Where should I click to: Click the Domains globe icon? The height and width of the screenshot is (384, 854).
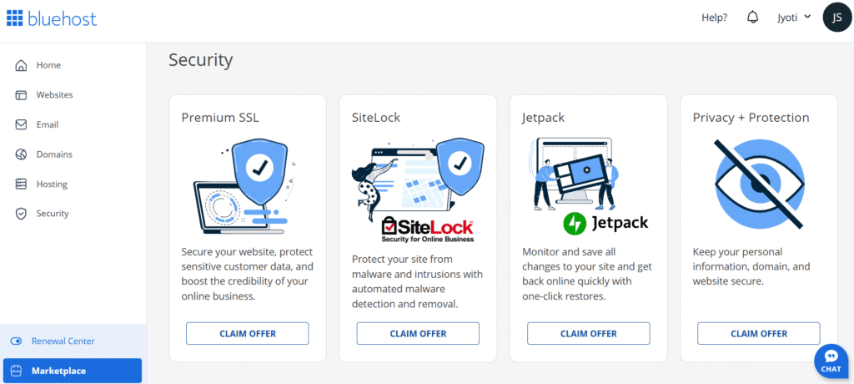(x=21, y=154)
